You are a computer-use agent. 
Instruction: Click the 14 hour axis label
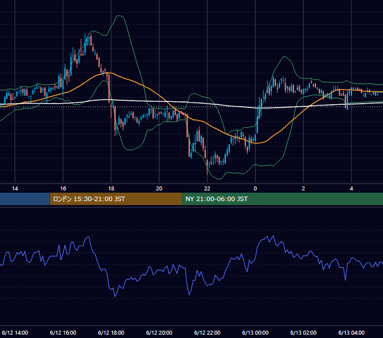pos(15,189)
